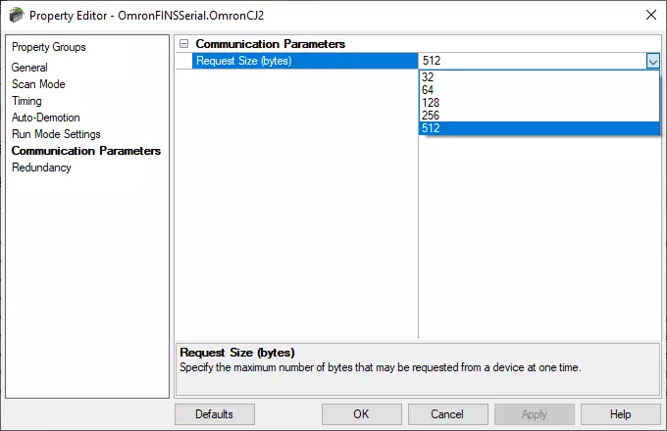The width and height of the screenshot is (667, 431).
Task: Open the General property group
Action: (29, 68)
